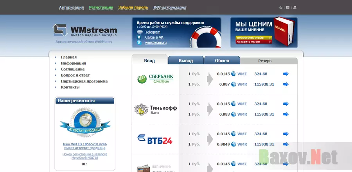Click the WebMoney globe icon in Сбербанк WMZ row
352x172 pixels.
(x=234, y=74)
